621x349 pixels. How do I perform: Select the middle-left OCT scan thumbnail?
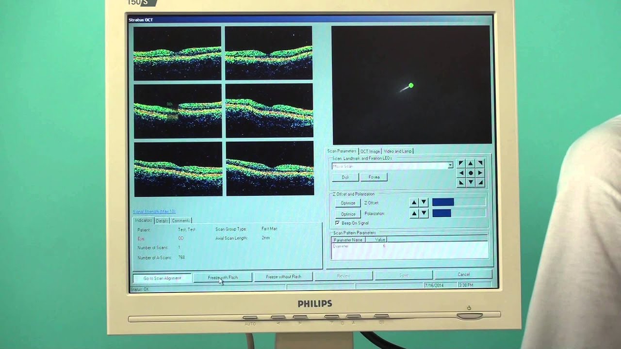(x=178, y=111)
